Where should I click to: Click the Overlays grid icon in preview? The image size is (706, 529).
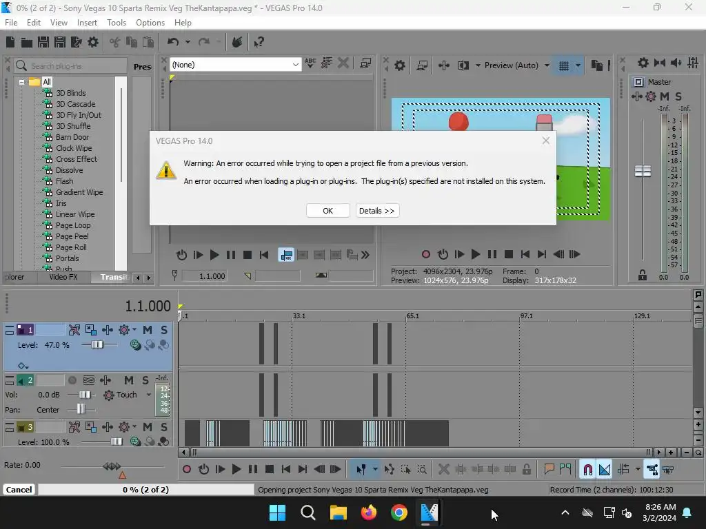point(563,65)
